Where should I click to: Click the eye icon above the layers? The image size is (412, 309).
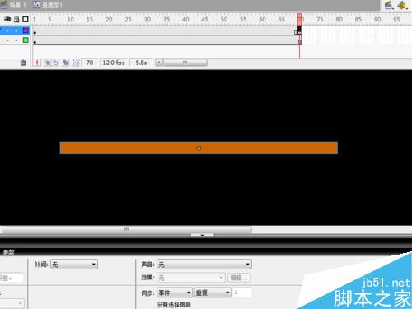click(x=7, y=19)
